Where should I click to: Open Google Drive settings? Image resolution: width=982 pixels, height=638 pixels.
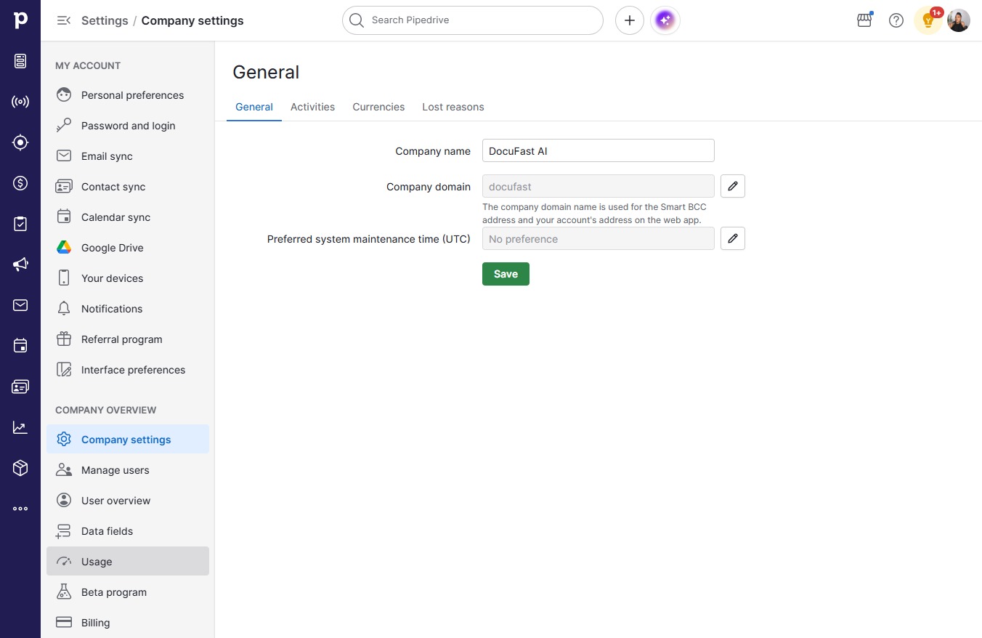[x=128, y=248]
